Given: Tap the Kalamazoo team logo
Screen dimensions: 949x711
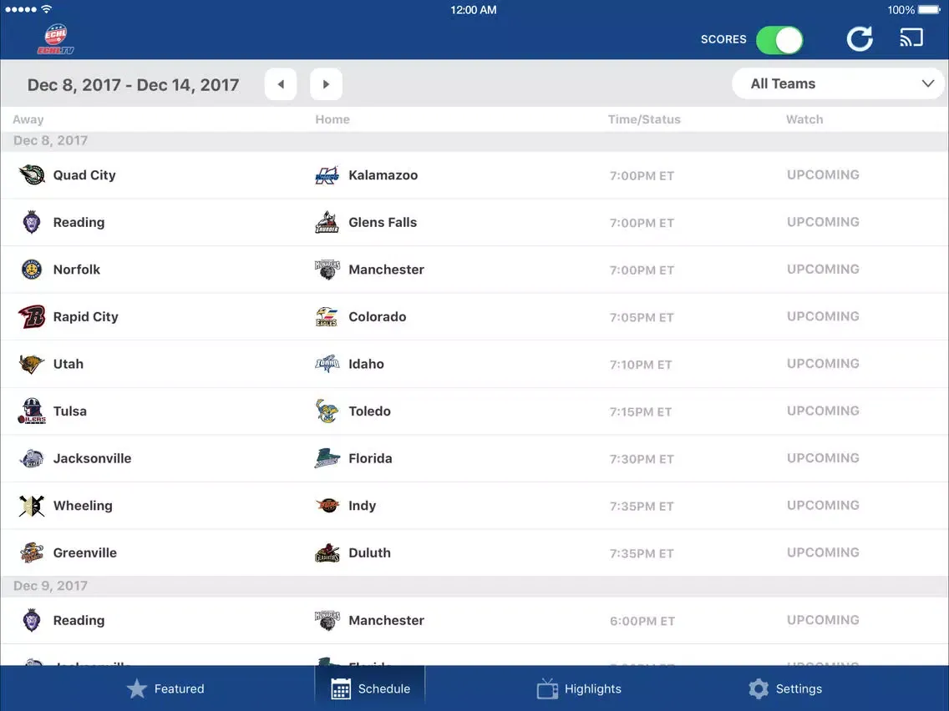Looking at the screenshot, I should click(327, 175).
